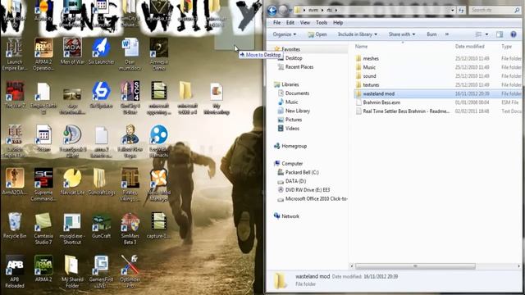Select Recent Places in navigation pane
The height and width of the screenshot is (295, 525).
299,67
